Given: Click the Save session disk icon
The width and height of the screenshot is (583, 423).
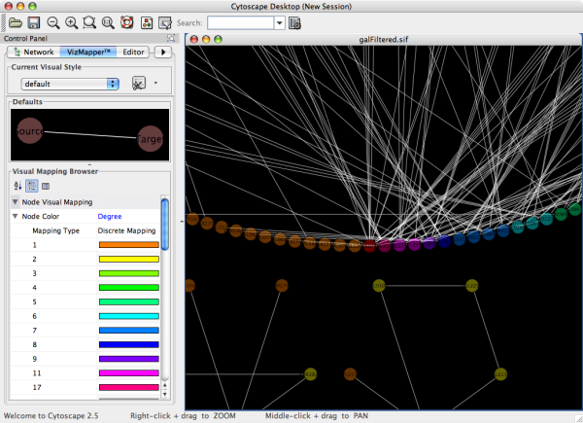Looking at the screenshot, I should 33,22.
